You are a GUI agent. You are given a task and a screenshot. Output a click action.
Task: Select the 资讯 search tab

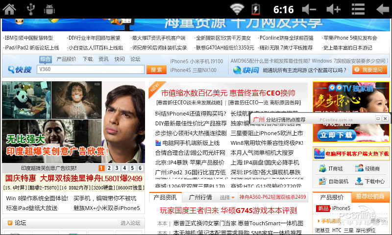103,59
